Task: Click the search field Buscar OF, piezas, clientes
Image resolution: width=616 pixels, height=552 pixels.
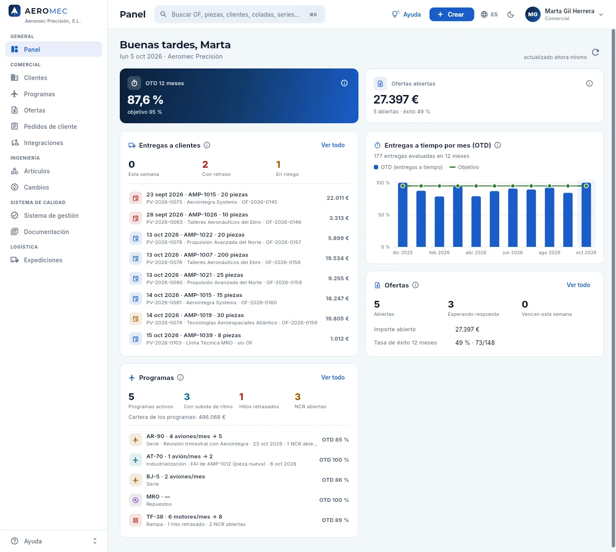Action: [x=240, y=15]
